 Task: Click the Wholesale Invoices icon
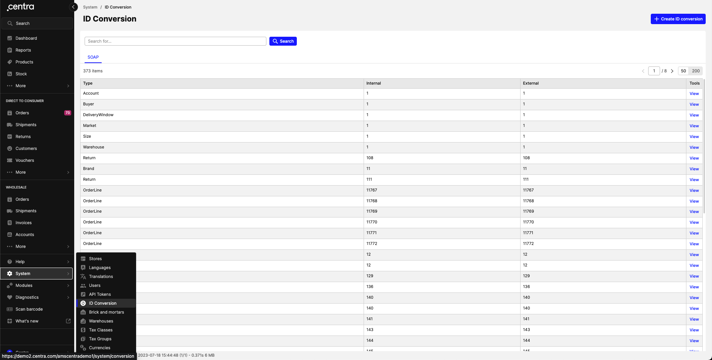click(x=10, y=223)
